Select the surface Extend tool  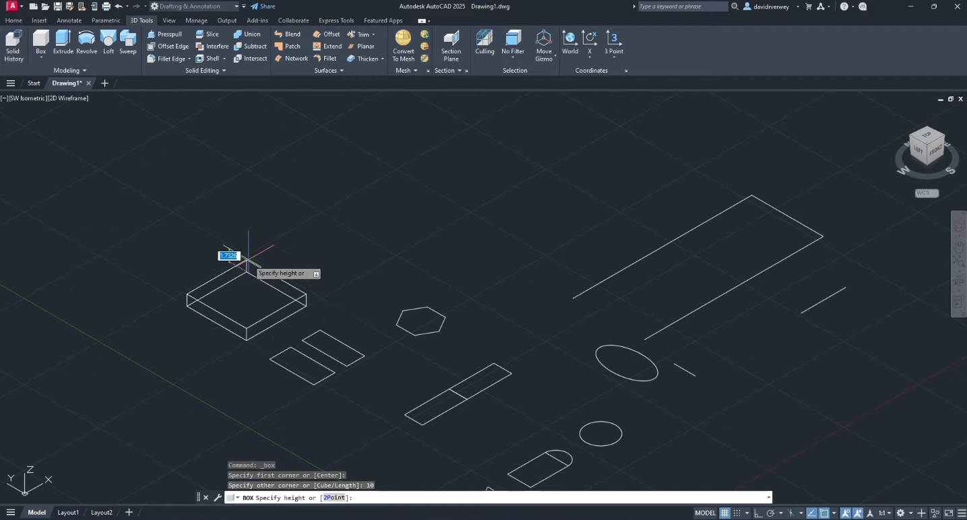327,46
